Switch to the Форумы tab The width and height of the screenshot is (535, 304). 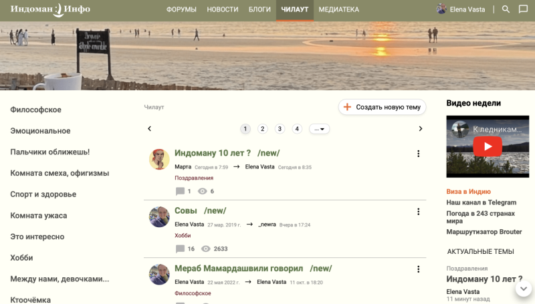(x=181, y=9)
